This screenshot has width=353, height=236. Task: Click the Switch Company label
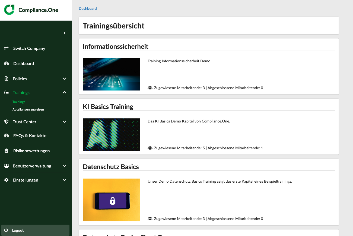(29, 48)
